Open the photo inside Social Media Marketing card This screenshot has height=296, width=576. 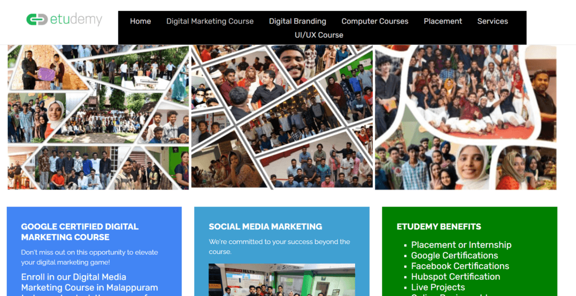(282, 280)
